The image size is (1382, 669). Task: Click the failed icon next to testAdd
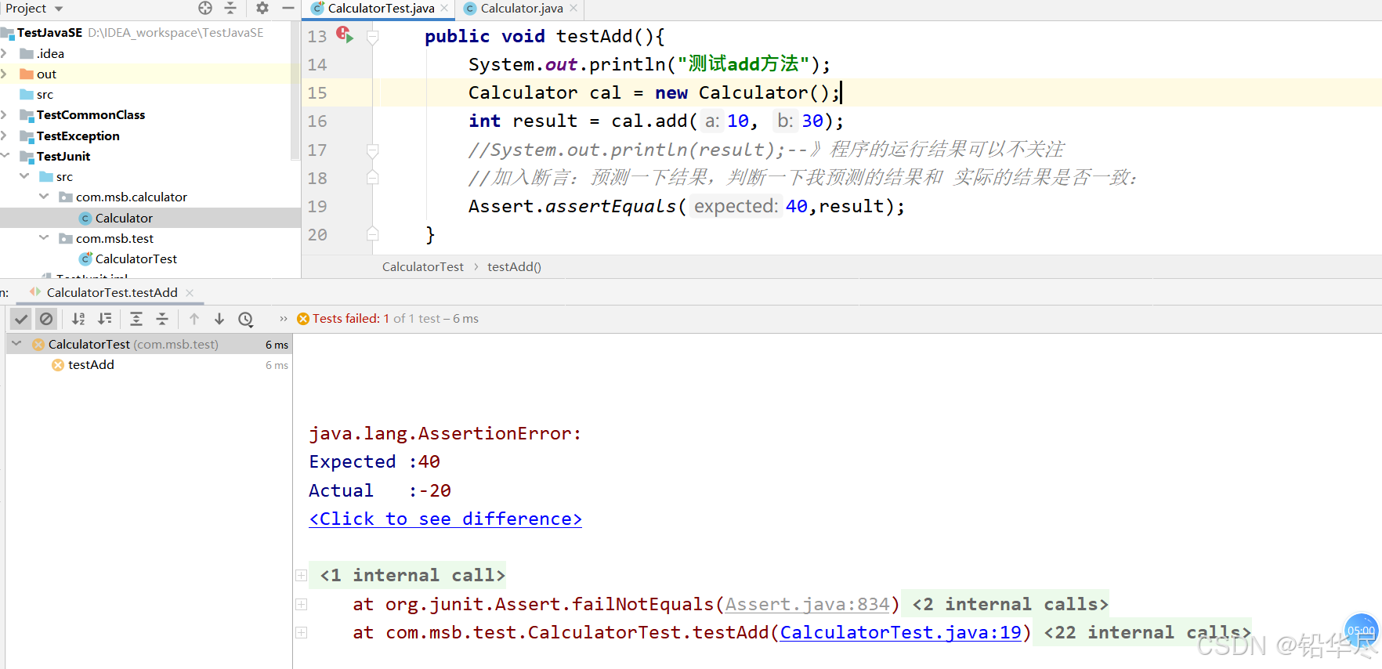pos(58,365)
